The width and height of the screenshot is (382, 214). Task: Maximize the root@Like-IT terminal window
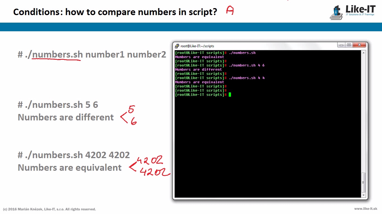click(x=349, y=45)
